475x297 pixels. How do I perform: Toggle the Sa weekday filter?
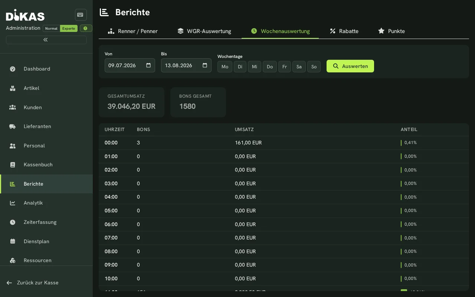pyautogui.click(x=299, y=66)
